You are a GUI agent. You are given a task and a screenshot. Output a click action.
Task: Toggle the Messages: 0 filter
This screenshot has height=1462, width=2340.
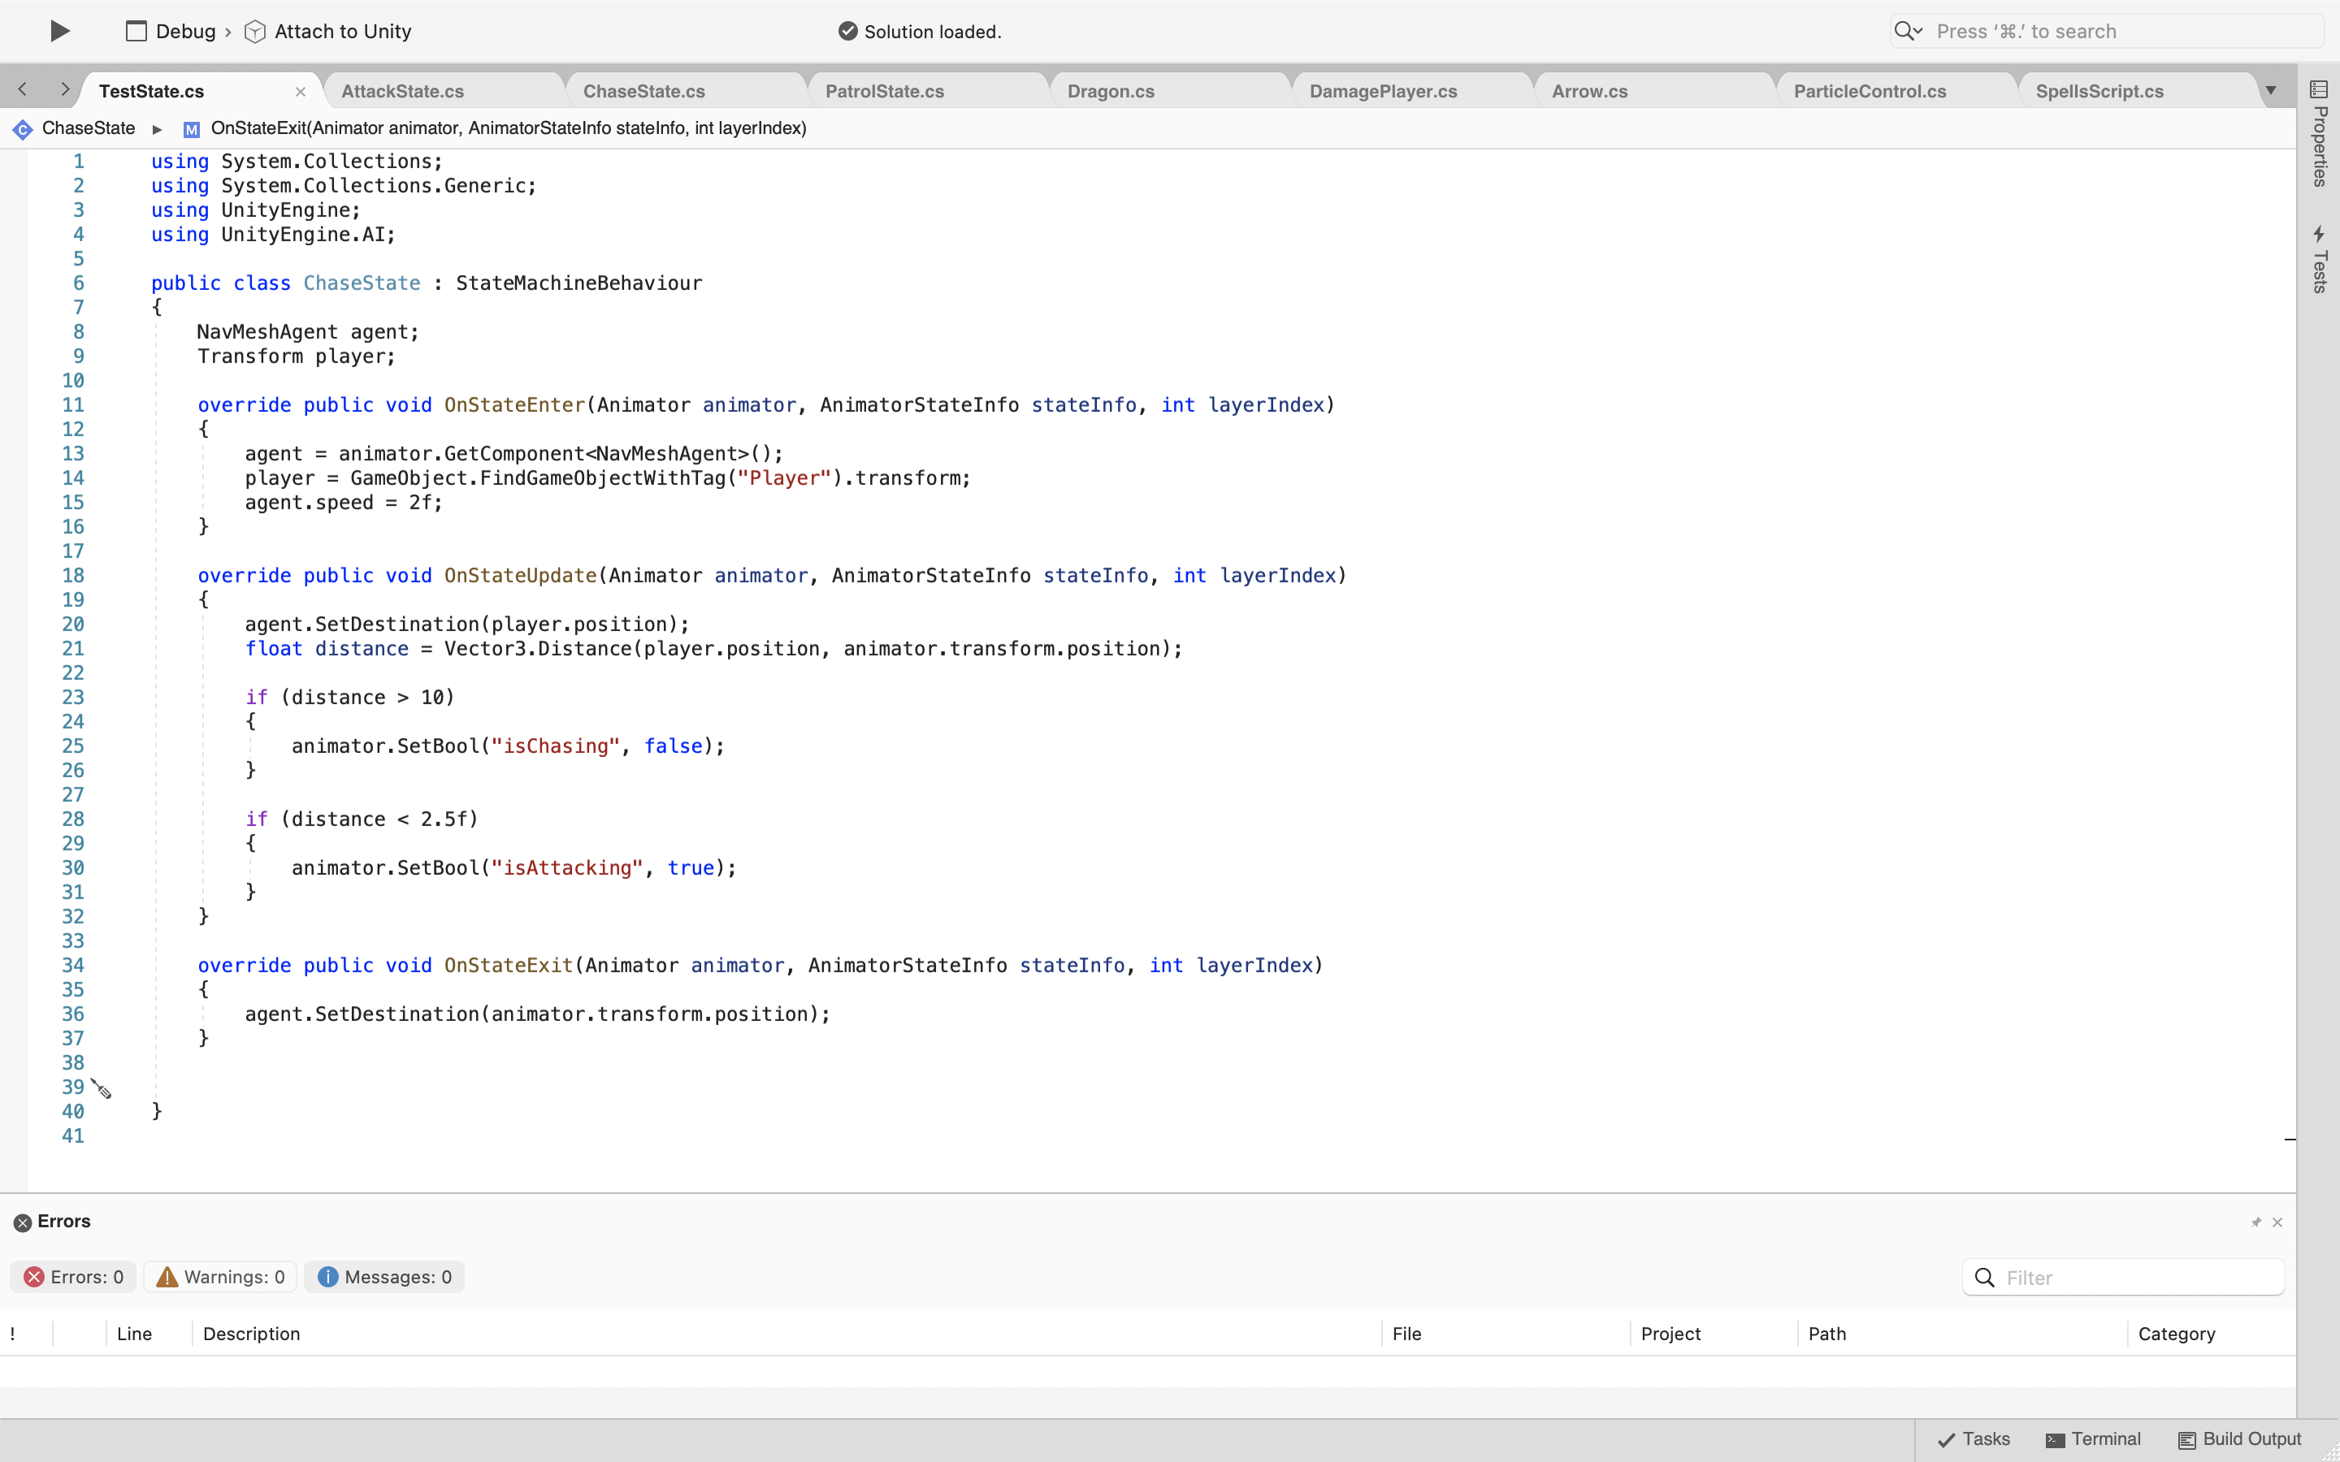[385, 1276]
